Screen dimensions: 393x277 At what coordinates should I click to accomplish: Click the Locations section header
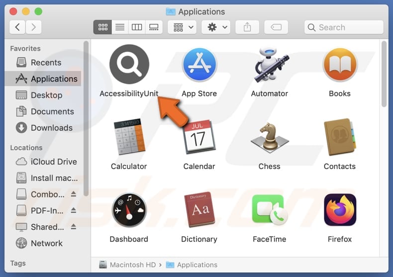coord(26,148)
